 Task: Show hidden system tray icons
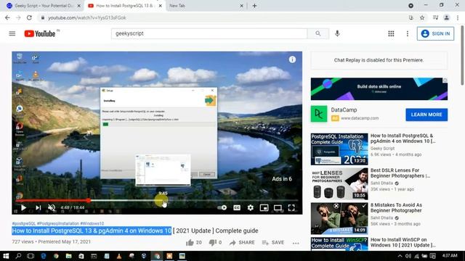click(x=400, y=256)
